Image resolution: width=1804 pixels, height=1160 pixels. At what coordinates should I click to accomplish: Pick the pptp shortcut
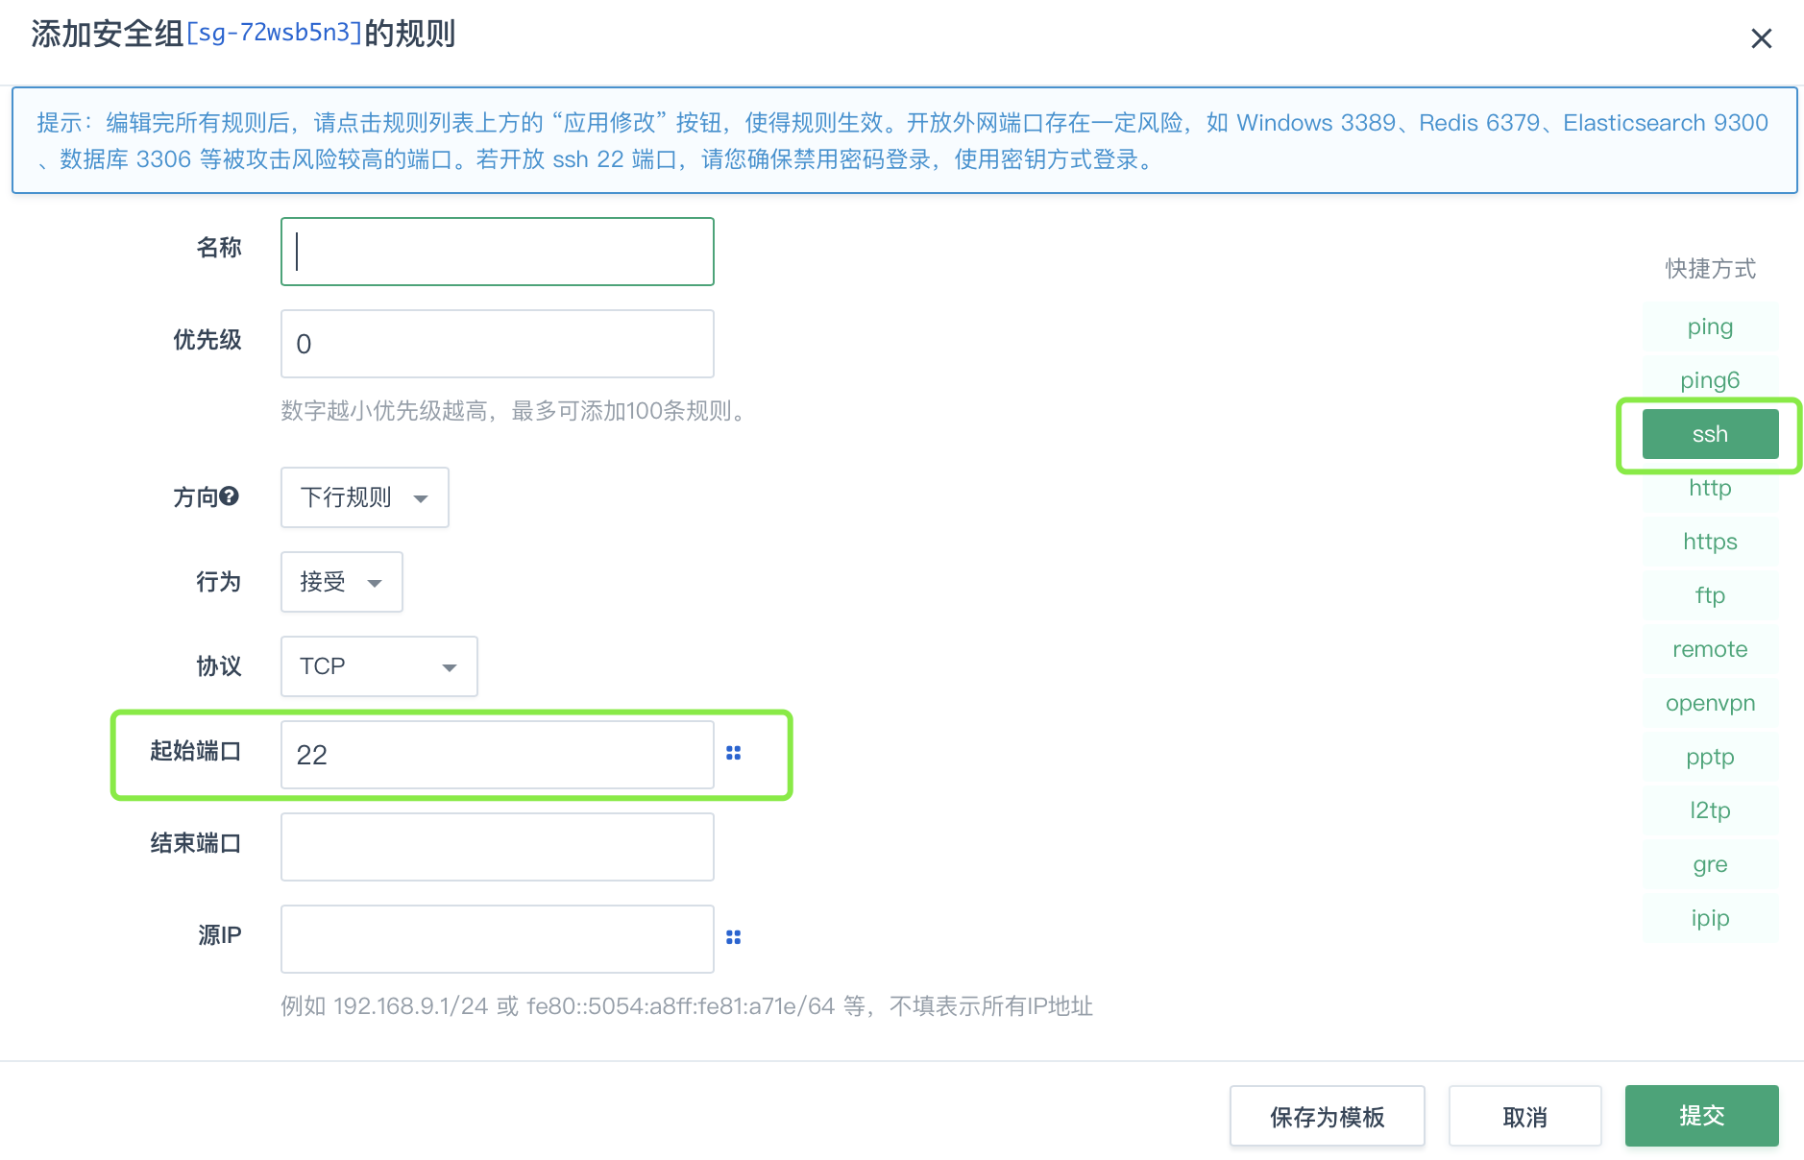pos(1710,757)
